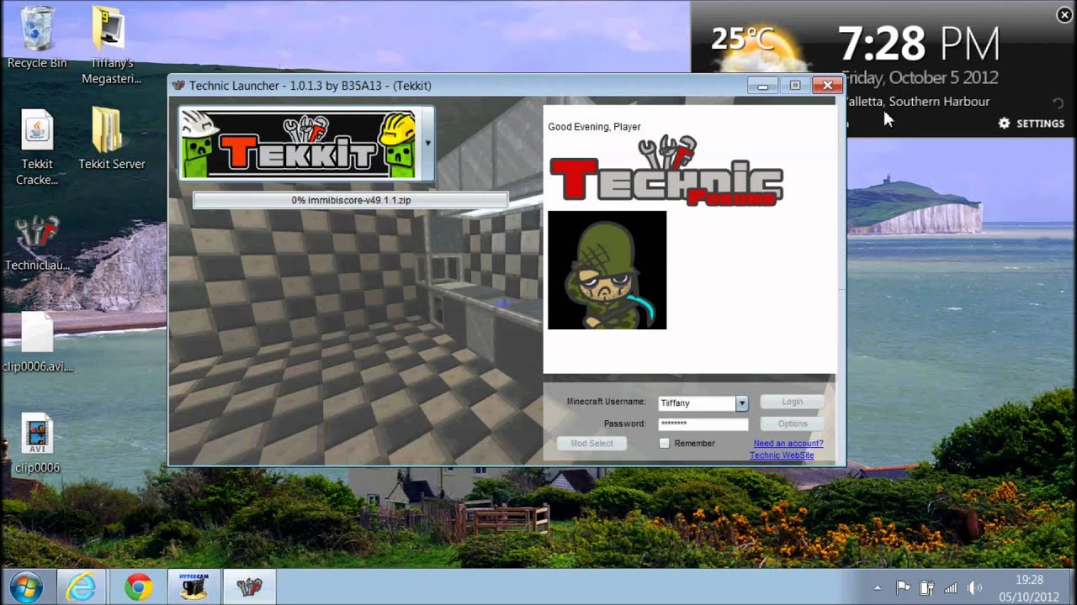The height and width of the screenshot is (605, 1077).
Task: Select the Tekkit Cracke... Java file icon
Action: pos(37,147)
